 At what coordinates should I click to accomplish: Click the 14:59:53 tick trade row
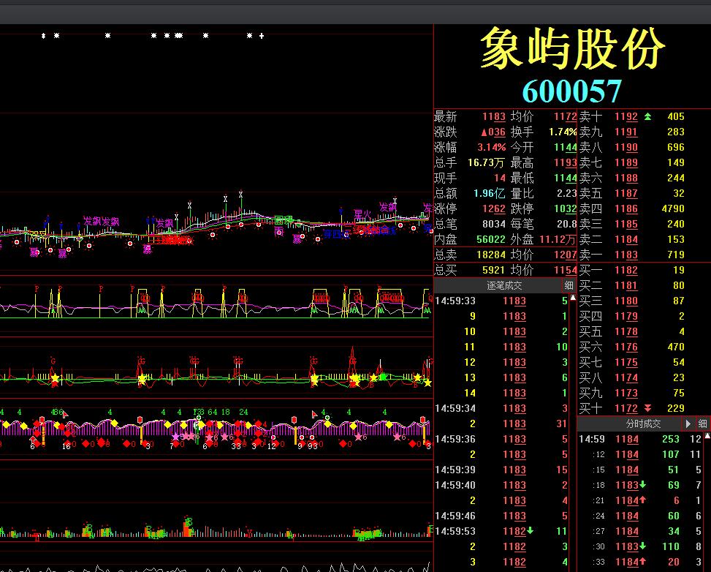[501, 531]
